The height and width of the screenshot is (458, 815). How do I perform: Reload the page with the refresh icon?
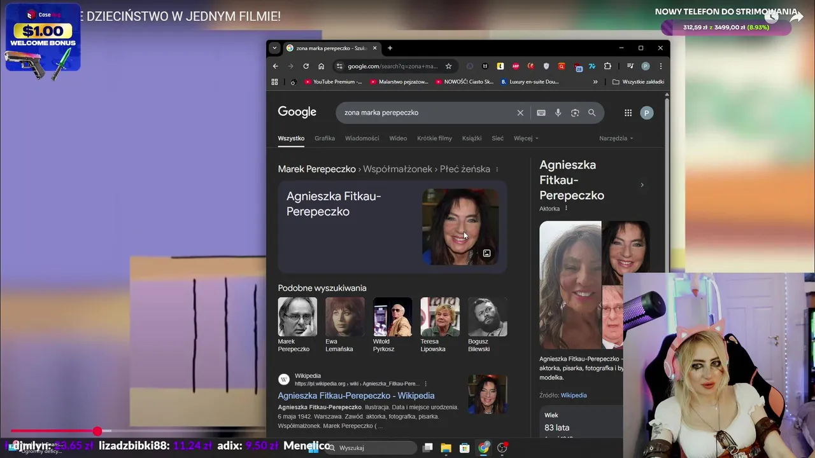coord(306,66)
